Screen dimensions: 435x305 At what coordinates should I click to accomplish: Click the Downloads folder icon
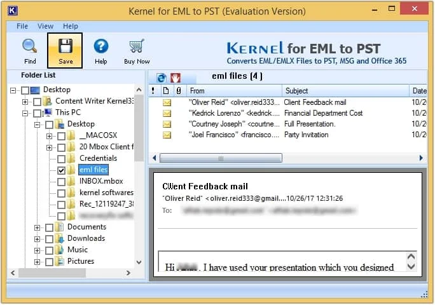(59, 238)
